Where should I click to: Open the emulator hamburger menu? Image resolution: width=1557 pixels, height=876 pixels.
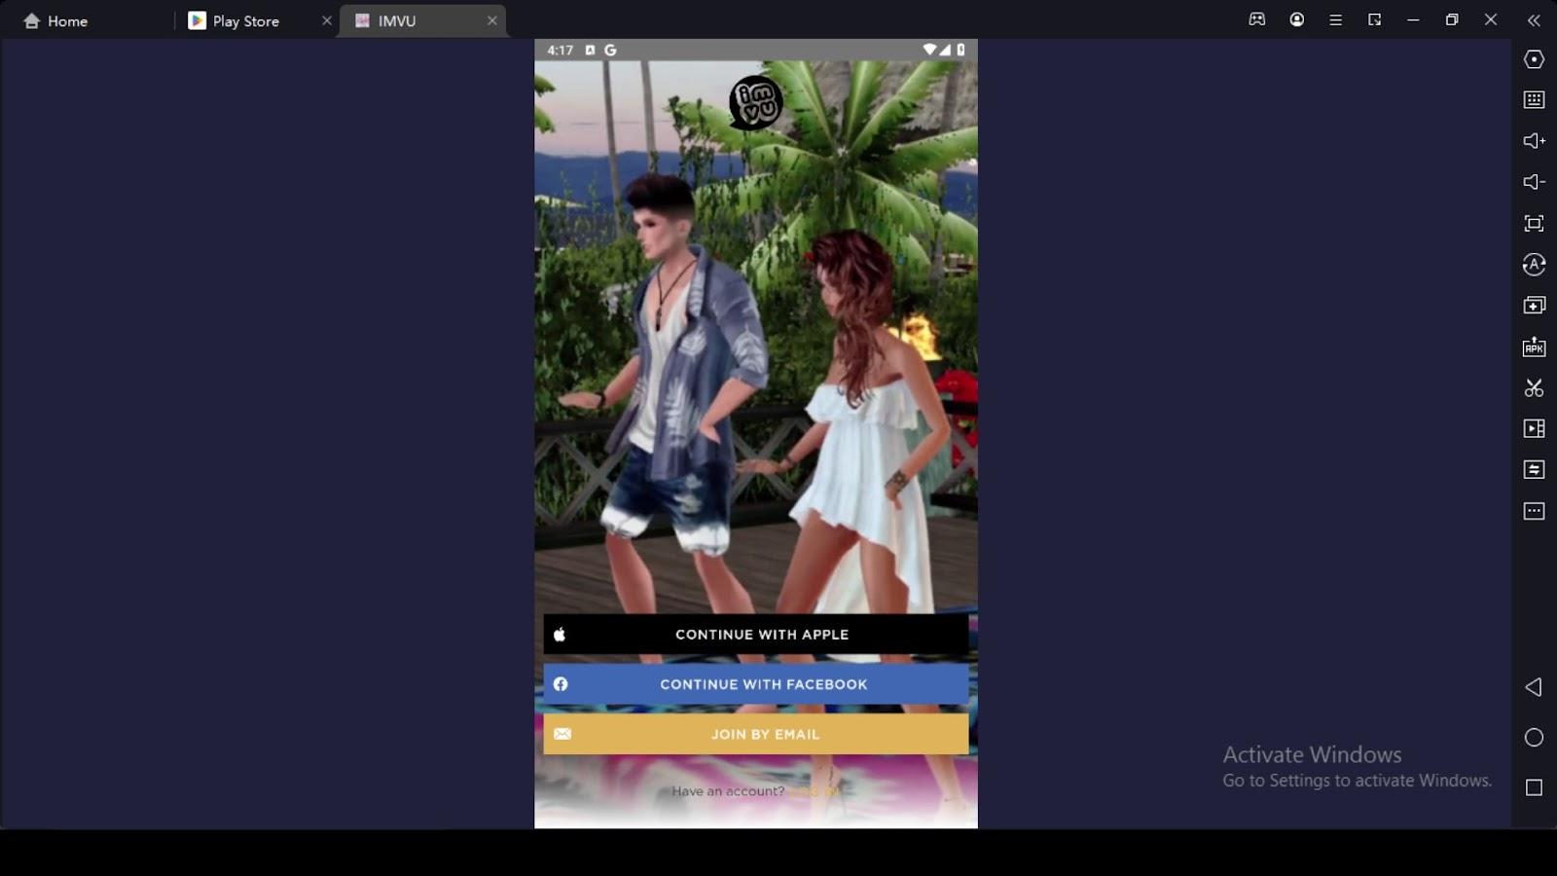(1336, 19)
